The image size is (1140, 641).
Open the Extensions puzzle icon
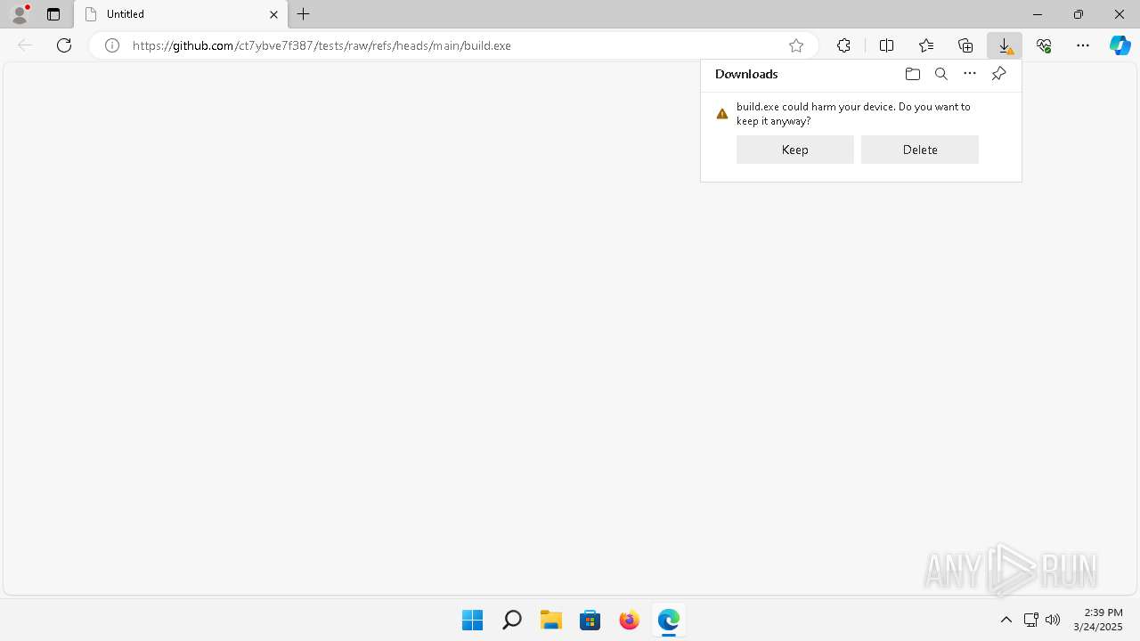tap(843, 45)
